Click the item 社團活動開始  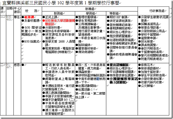click(x=87, y=86)
